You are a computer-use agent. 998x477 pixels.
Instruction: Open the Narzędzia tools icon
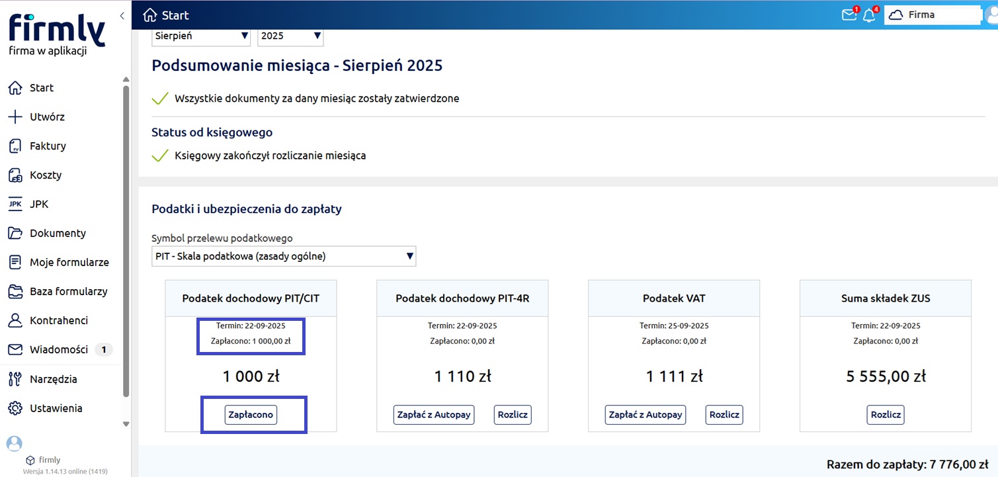(x=15, y=379)
